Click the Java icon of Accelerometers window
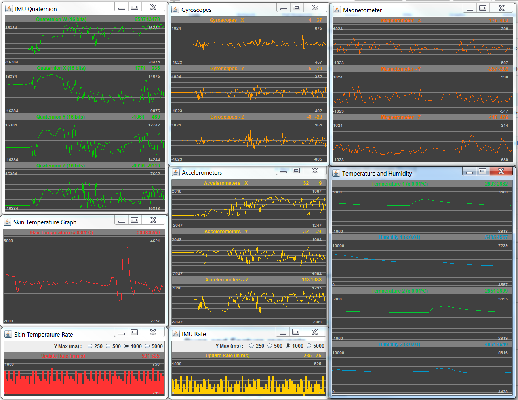The height and width of the screenshot is (400, 518). pos(176,172)
